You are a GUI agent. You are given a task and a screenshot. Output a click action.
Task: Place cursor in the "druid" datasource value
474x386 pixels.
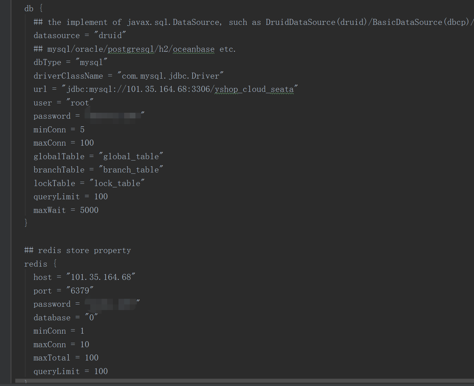110,35
